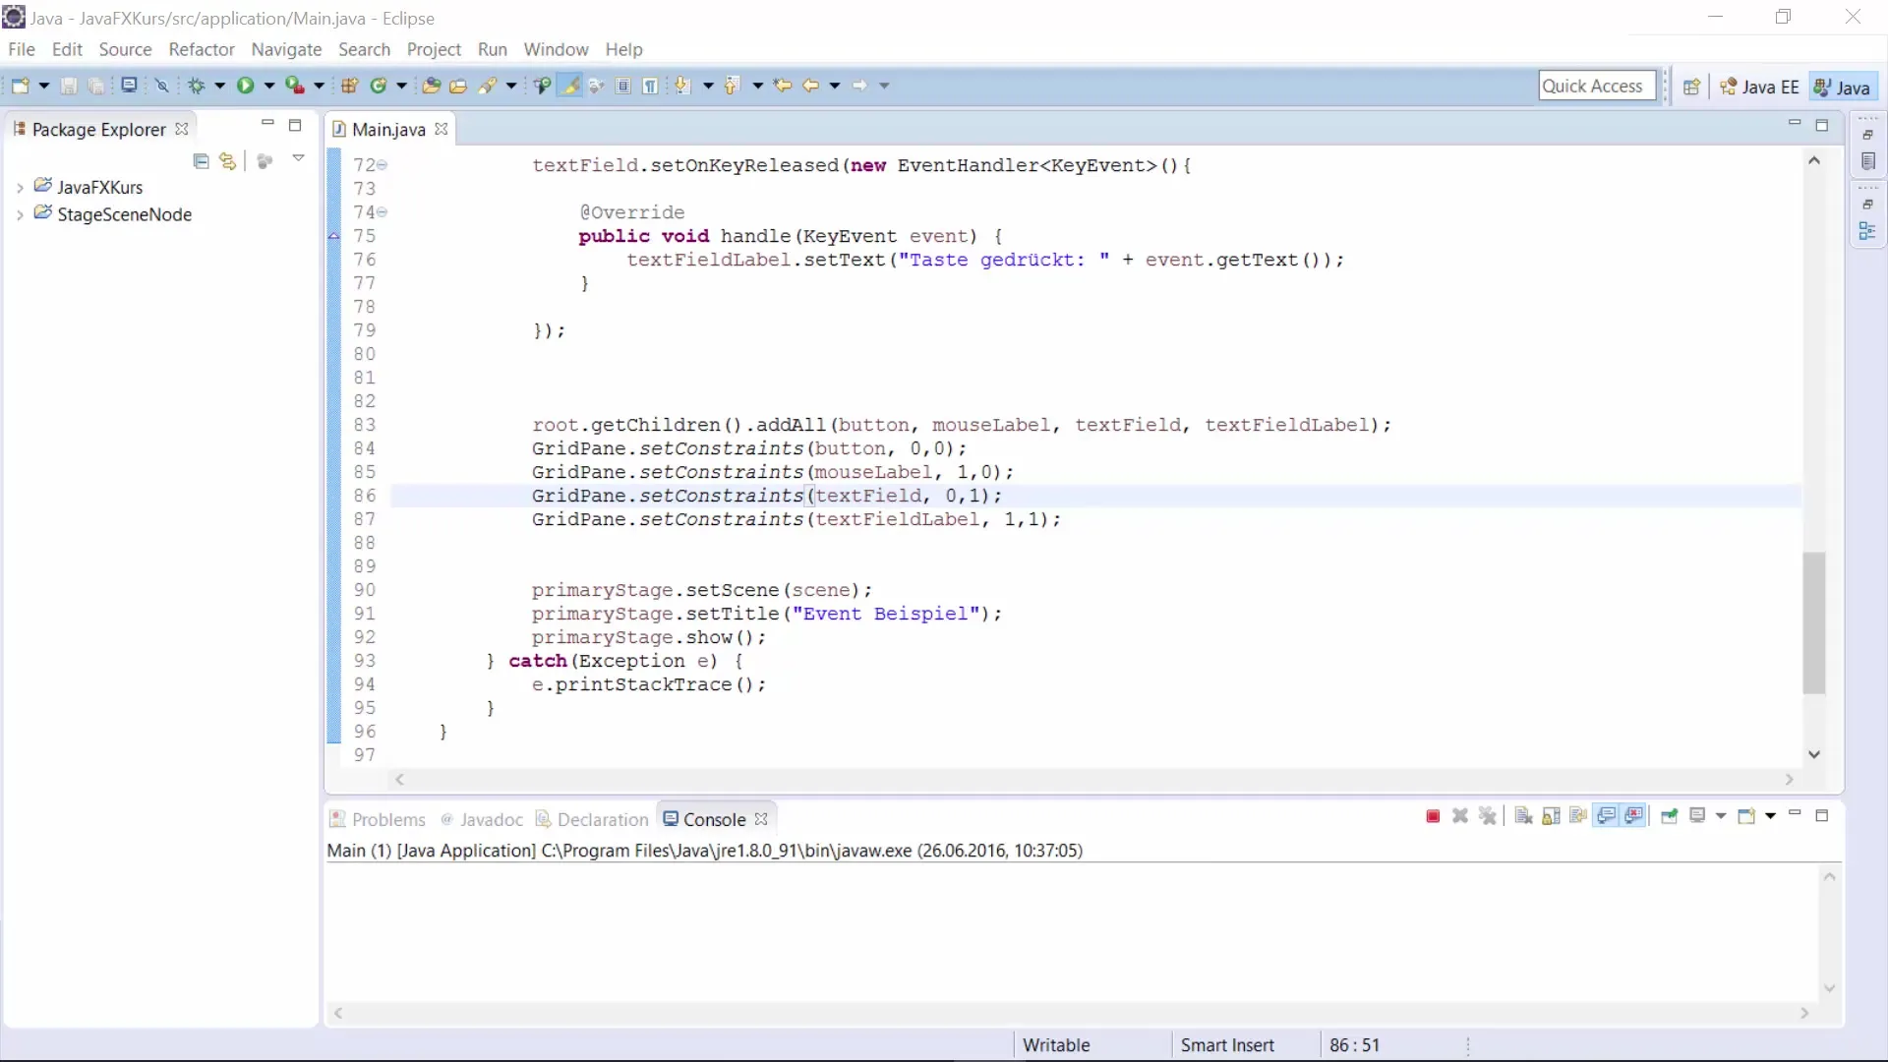Image resolution: width=1888 pixels, height=1062 pixels.
Task: Click the Open Type icon
Action: (x=431, y=86)
